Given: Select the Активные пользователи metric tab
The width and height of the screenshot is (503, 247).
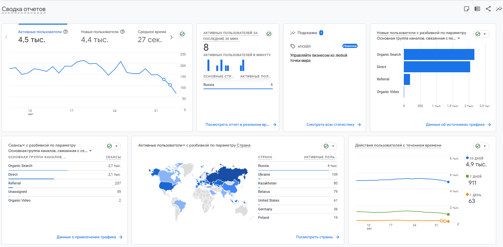Looking at the screenshot, I should (x=43, y=36).
